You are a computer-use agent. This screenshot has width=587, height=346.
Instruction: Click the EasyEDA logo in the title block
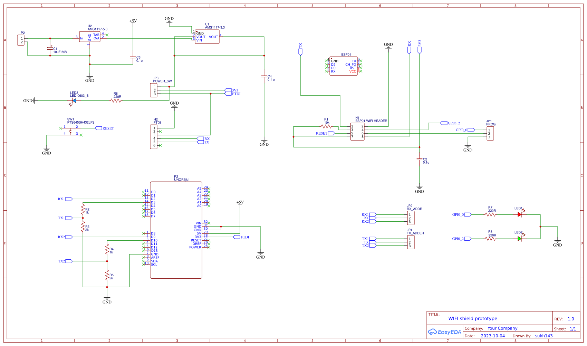point(445,332)
